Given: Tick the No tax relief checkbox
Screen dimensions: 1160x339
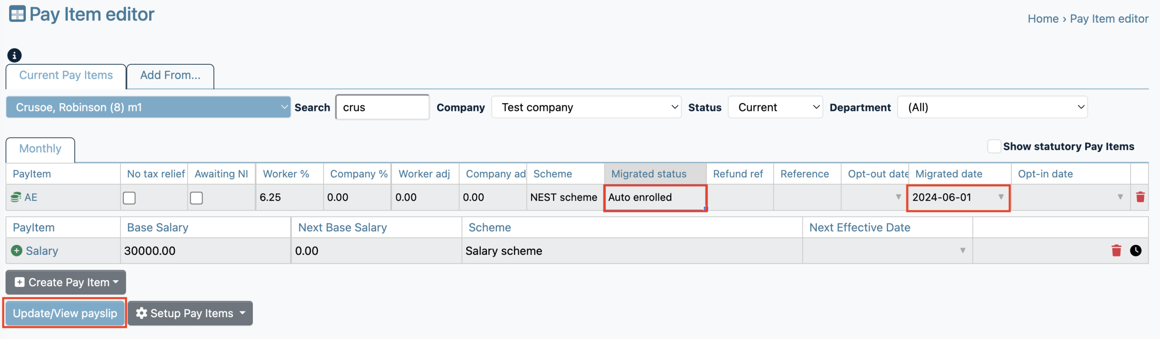Looking at the screenshot, I should (129, 198).
